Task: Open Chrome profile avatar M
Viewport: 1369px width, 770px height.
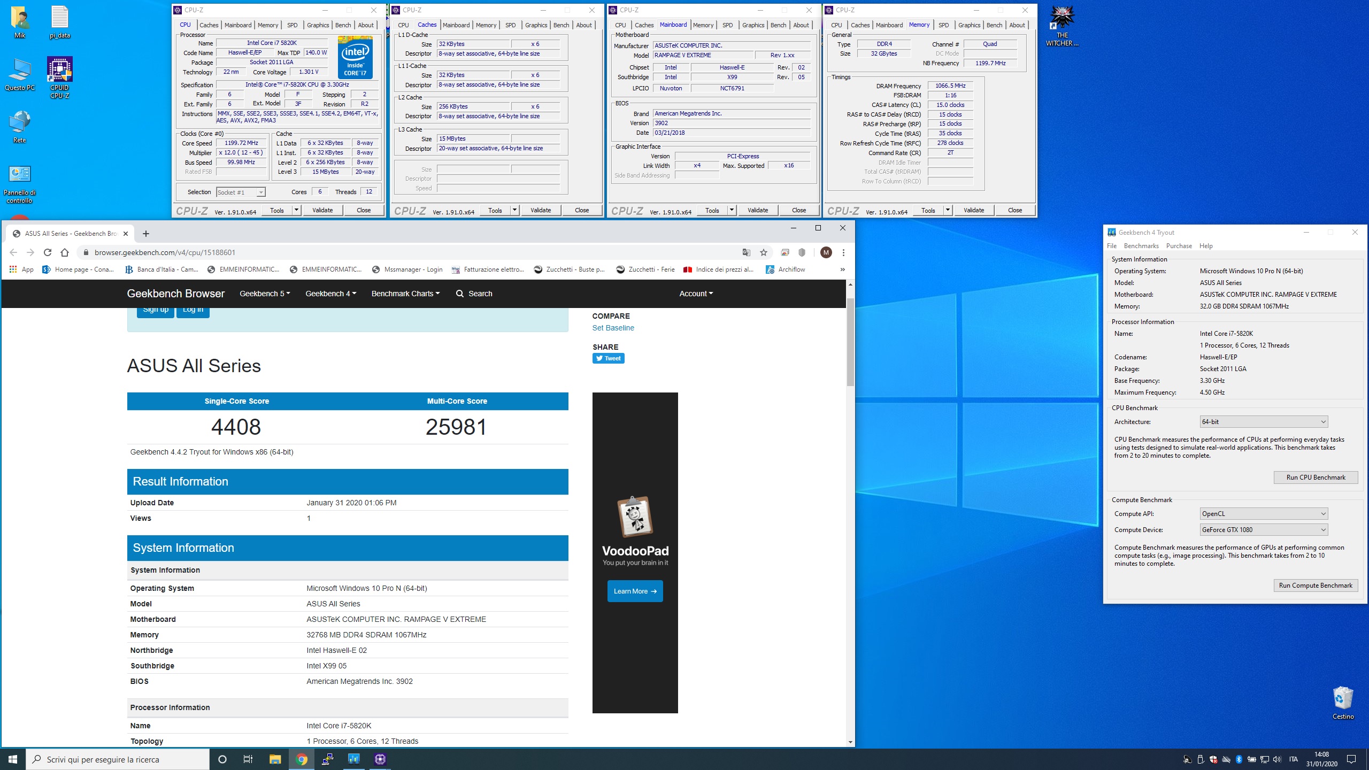Action: [826, 252]
